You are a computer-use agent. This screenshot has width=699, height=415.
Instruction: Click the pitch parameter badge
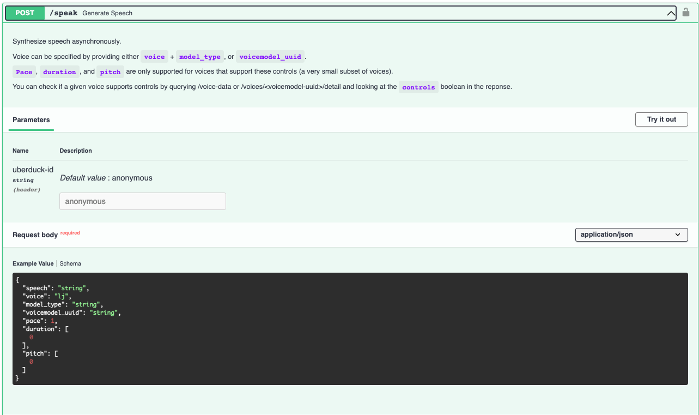[x=110, y=71]
